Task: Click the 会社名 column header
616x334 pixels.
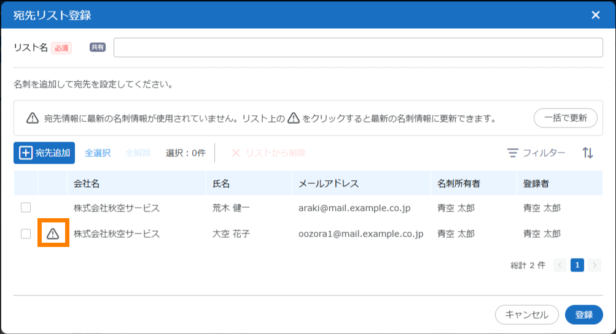Action: (87, 183)
